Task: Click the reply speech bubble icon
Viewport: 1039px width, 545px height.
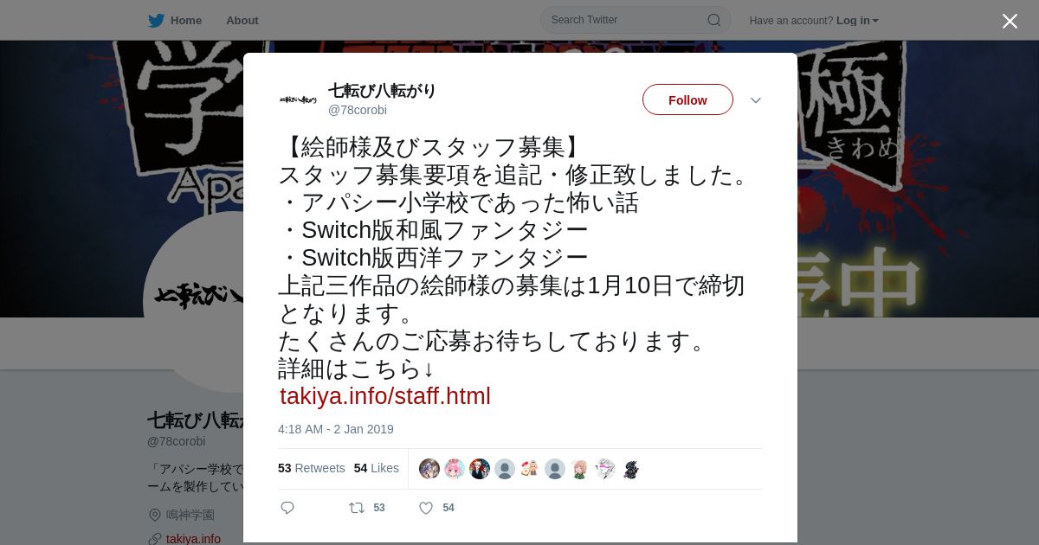Action: (287, 508)
